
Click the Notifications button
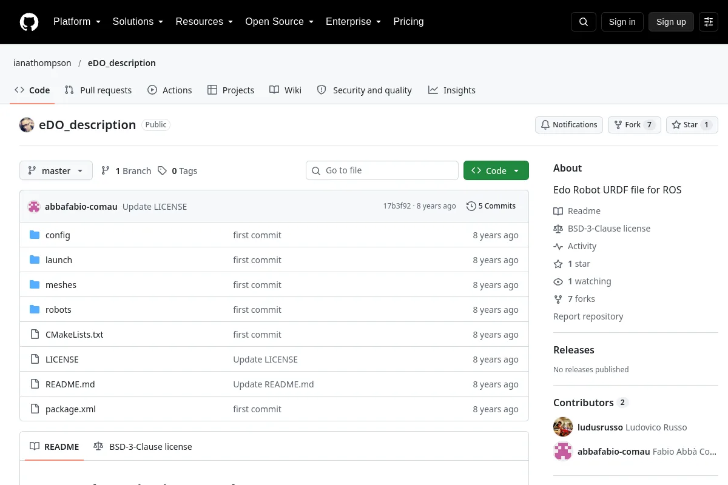(x=569, y=125)
